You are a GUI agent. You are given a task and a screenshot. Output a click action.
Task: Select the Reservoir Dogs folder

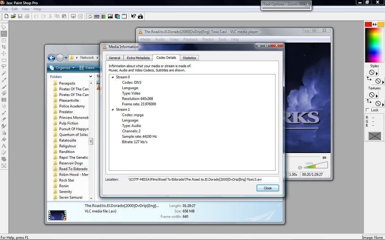click(x=71, y=163)
